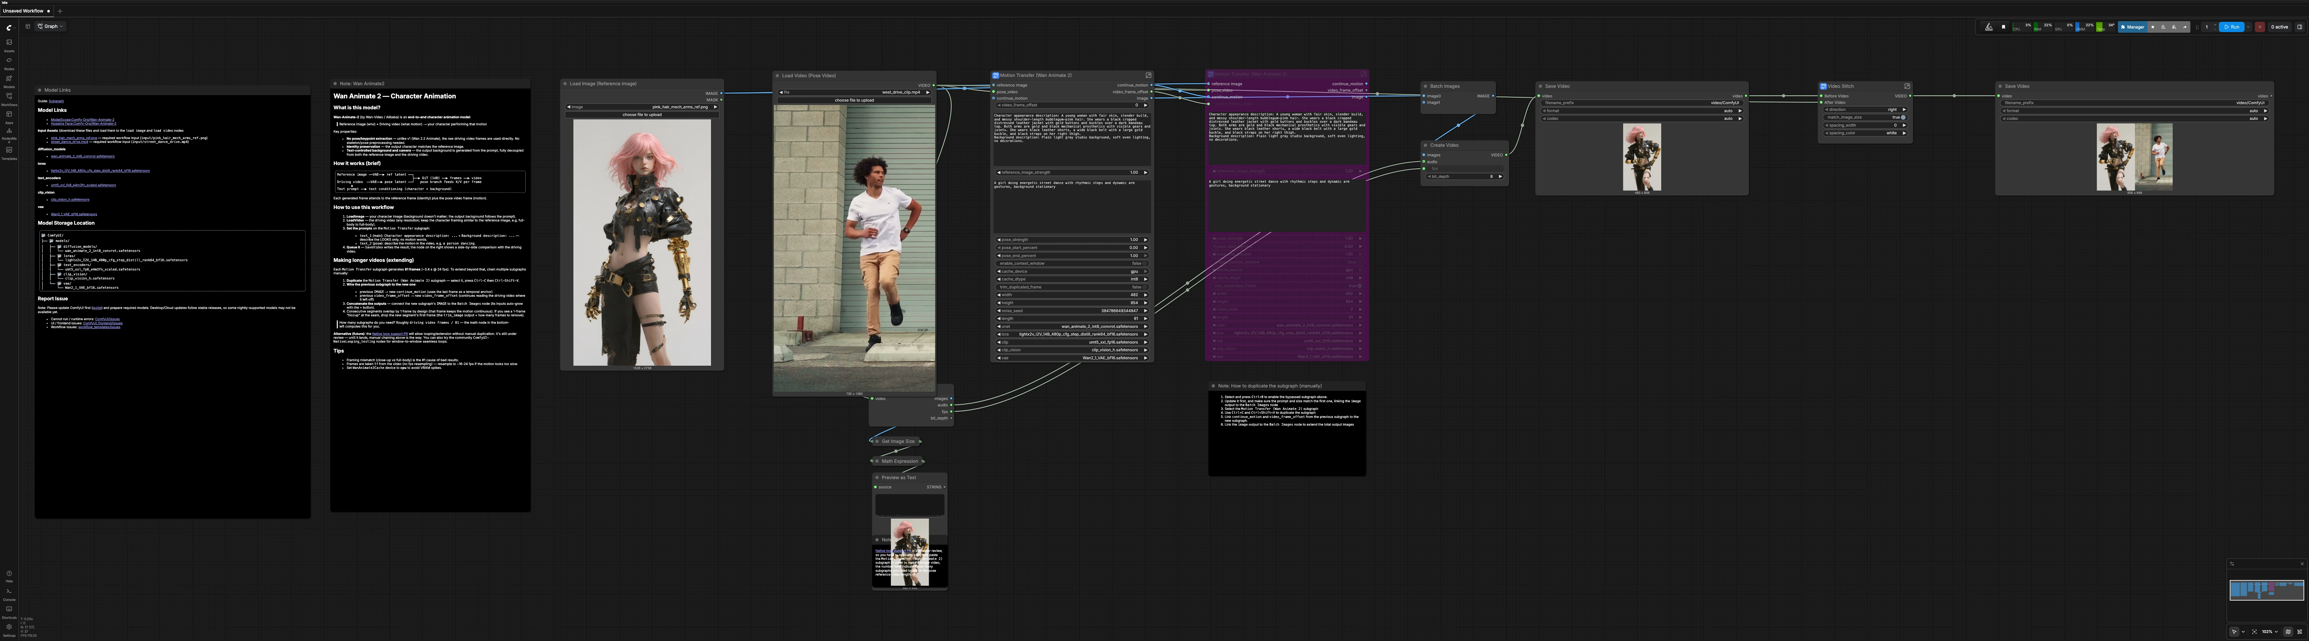The height and width of the screenshot is (641, 2309).
Task: Open the vae model selector
Action: pos(1072,358)
